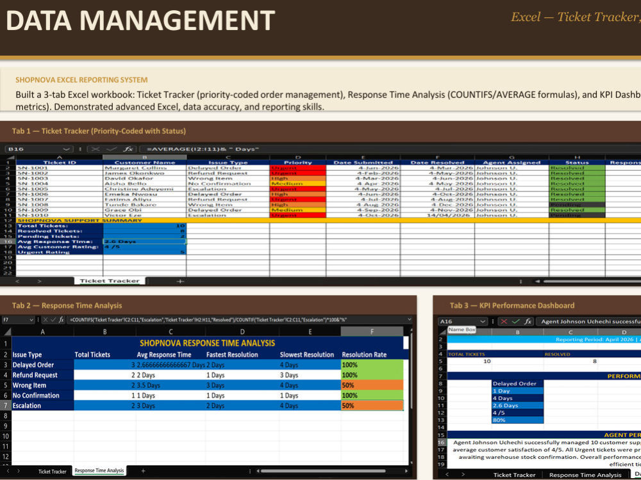
Task: Switch to Response Time Analysis sheet tab in Tab 2
Action: 99,470
